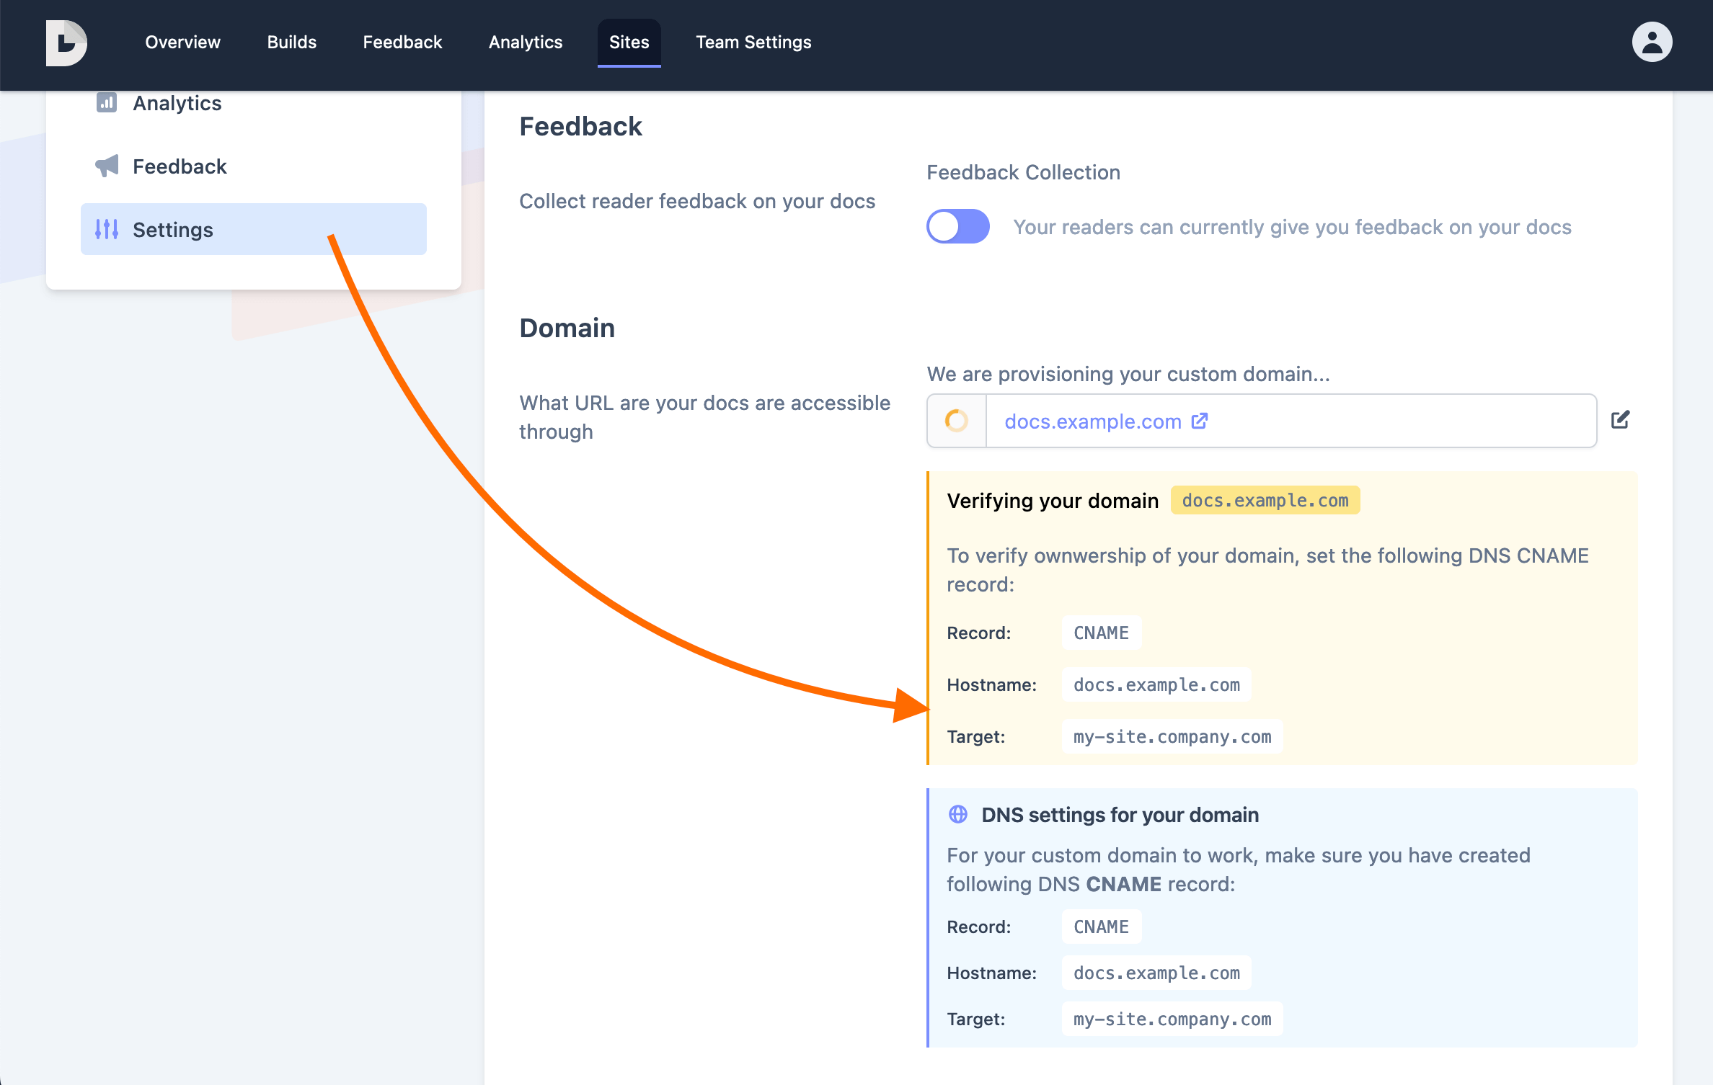
Task: Open Builds in the top navigation
Action: point(291,42)
